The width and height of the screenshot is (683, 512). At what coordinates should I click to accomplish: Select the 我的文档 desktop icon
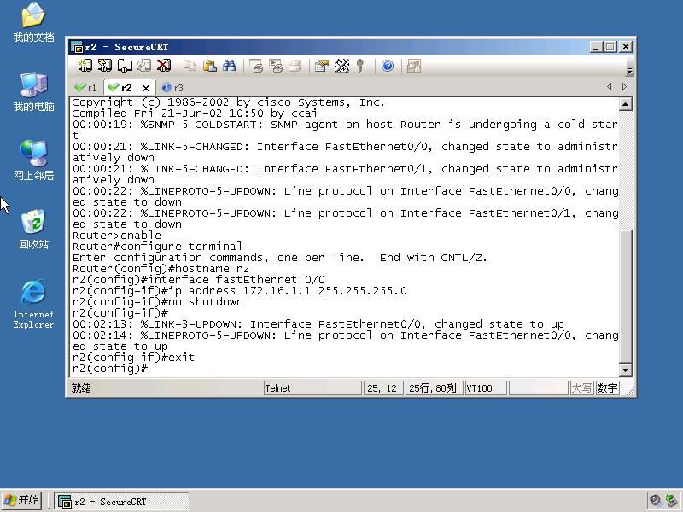click(x=33, y=22)
